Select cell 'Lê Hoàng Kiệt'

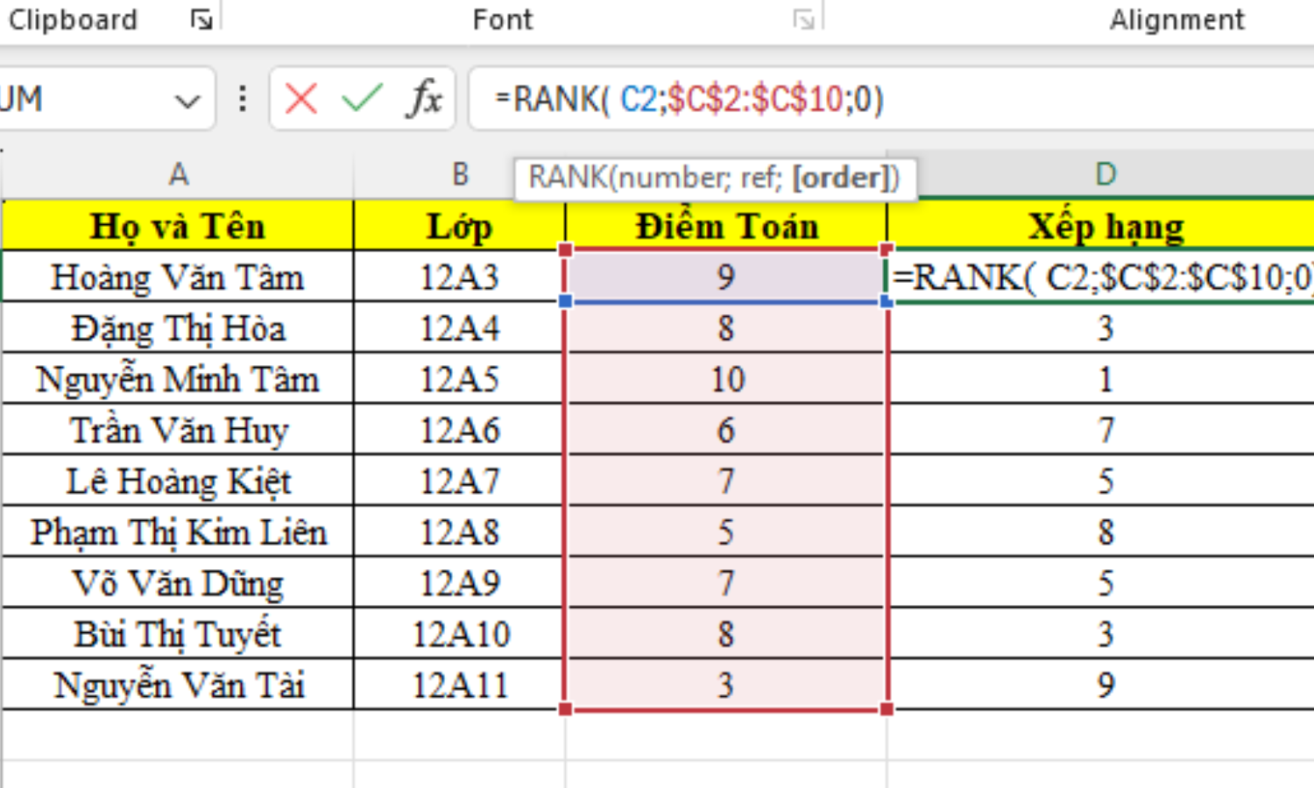[x=179, y=481]
